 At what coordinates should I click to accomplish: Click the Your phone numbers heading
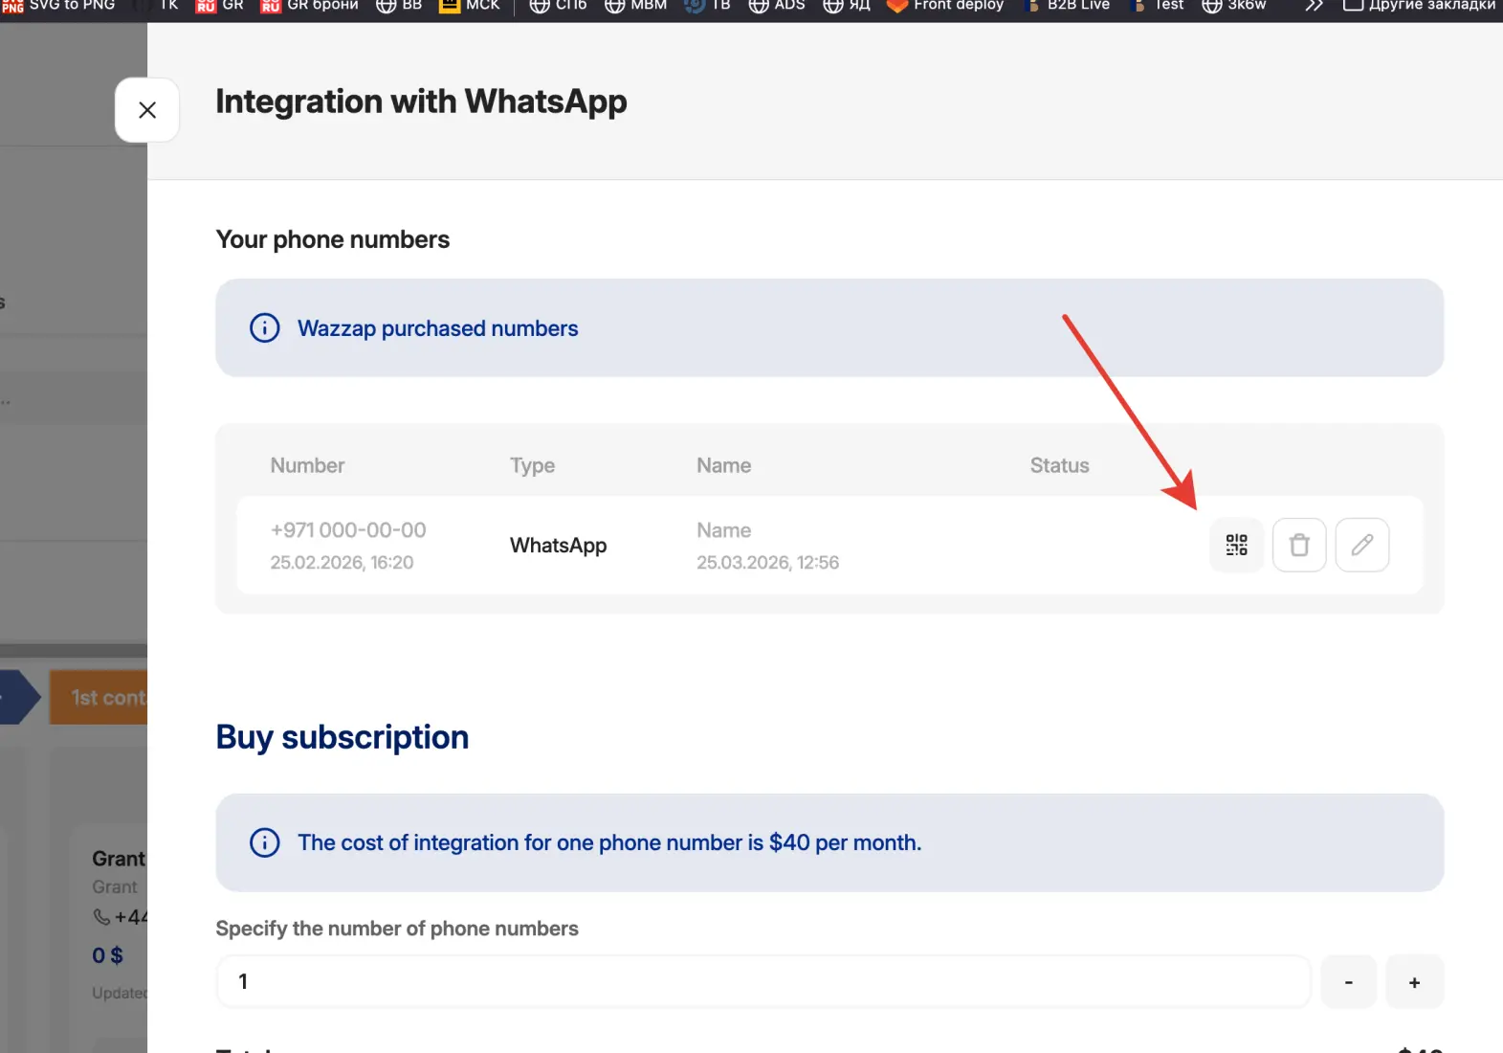pos(333,239)
